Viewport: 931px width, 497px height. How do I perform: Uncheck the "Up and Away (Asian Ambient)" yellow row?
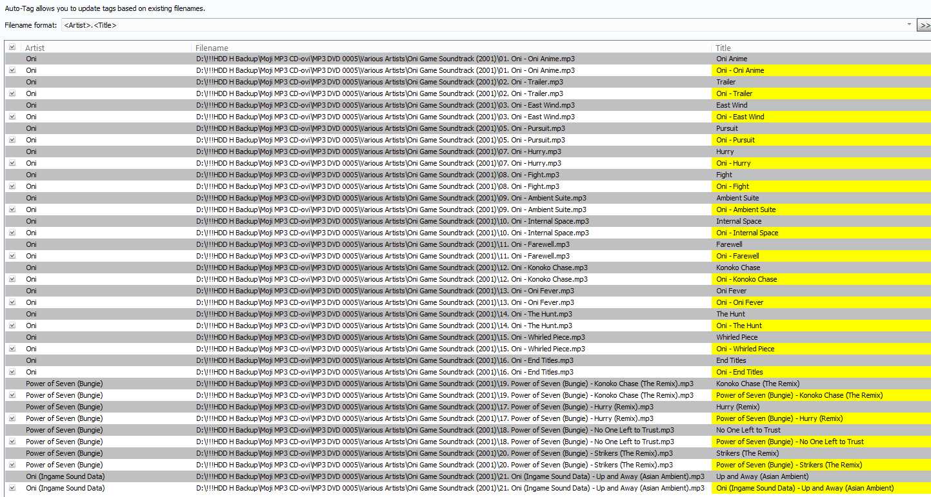point(12,488)
